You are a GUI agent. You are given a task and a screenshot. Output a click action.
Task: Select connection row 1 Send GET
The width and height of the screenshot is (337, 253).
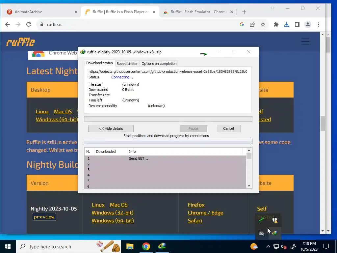pos(165,158)
